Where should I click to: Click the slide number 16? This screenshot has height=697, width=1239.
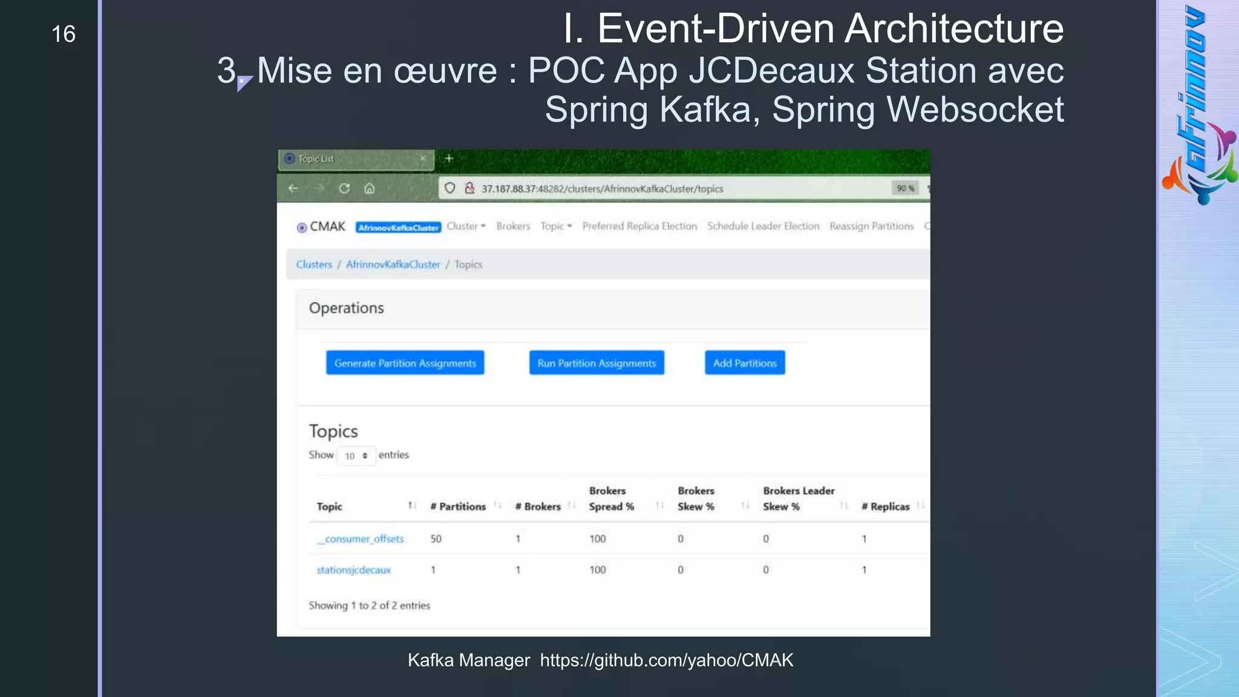pyautogui.click(x=64, y=34)
